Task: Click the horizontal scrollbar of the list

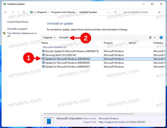Action: [89, 114]
